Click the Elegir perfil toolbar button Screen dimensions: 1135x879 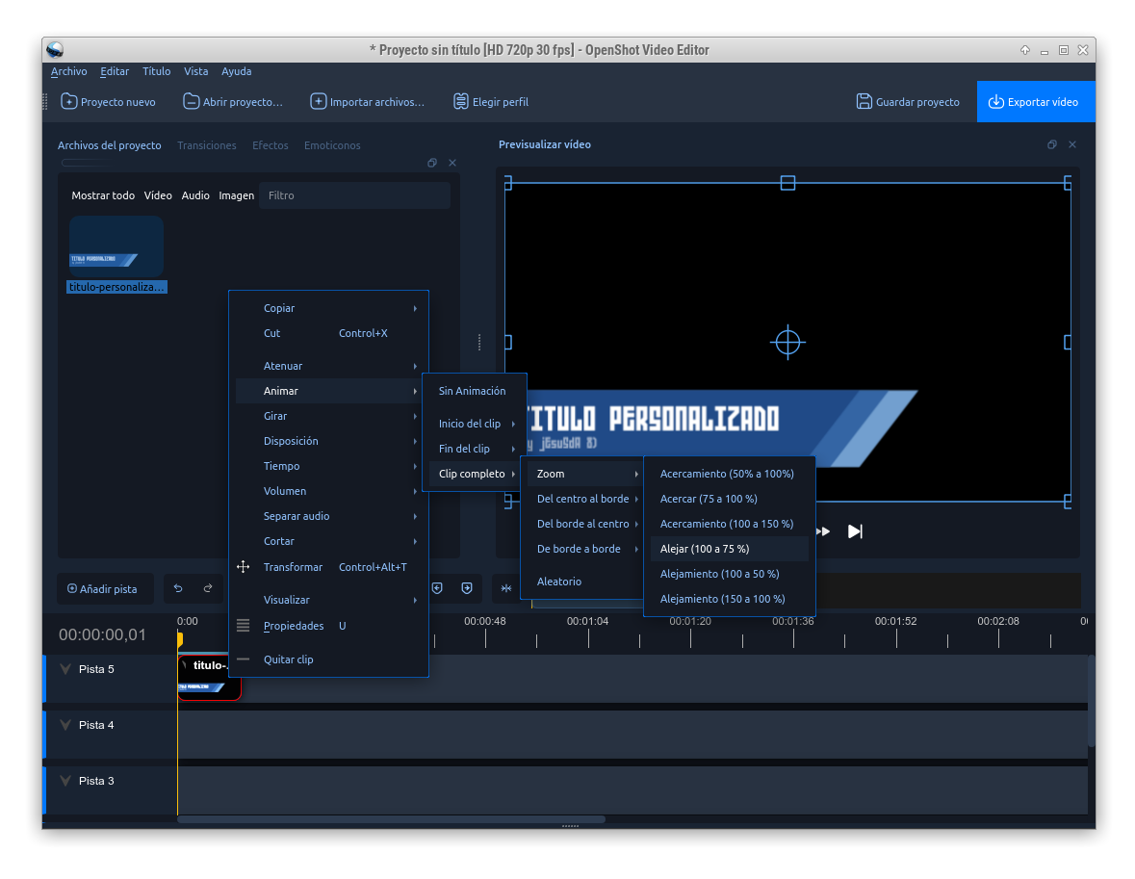(490, 102)
